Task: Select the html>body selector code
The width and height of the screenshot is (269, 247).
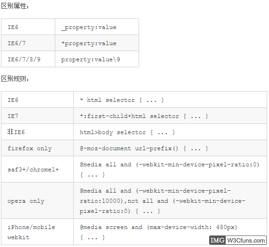Action: click(127, 132)
